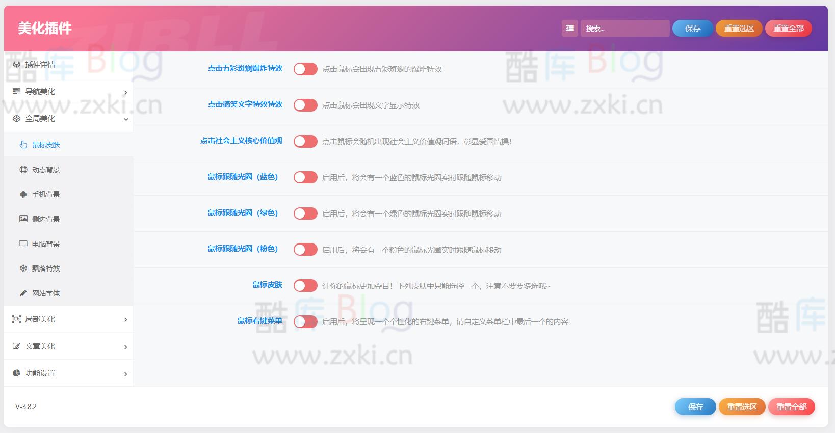Click the 全局美化 cube icon
This screenshot has width=835, height=433.
[16, 119]
